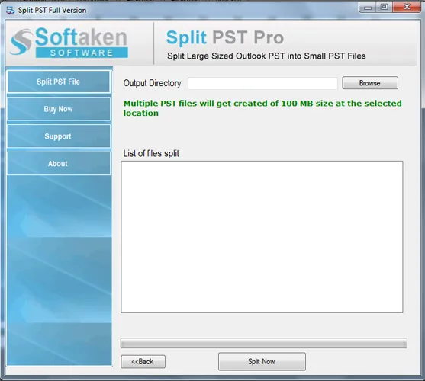Click the app icon in title bar
The image size is (425, 381).
click(x=10, y=10)
